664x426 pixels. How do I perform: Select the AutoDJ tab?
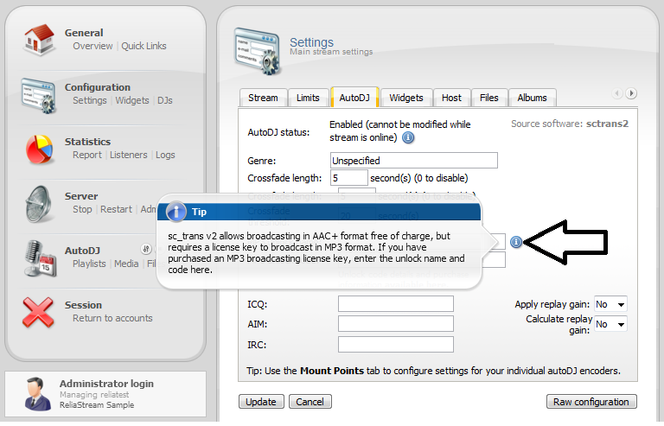[x=354, y=98]
